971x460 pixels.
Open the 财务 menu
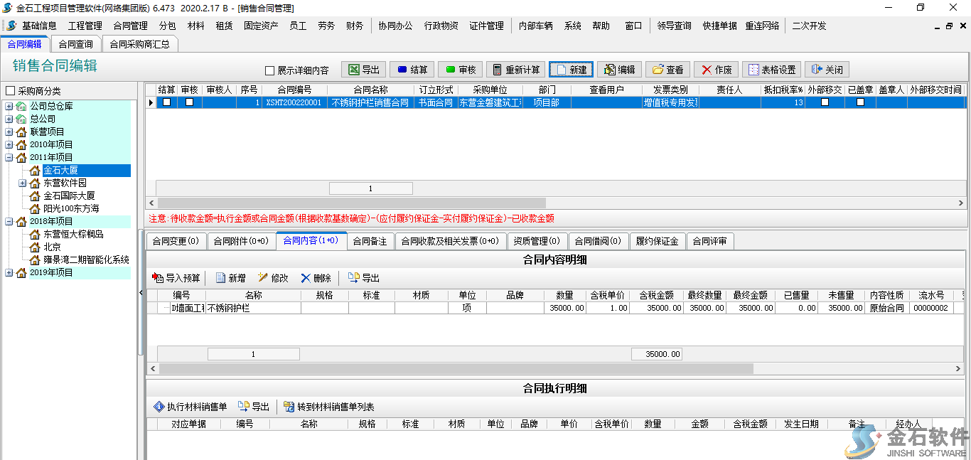pyautogui.click(x=355, y=25)
